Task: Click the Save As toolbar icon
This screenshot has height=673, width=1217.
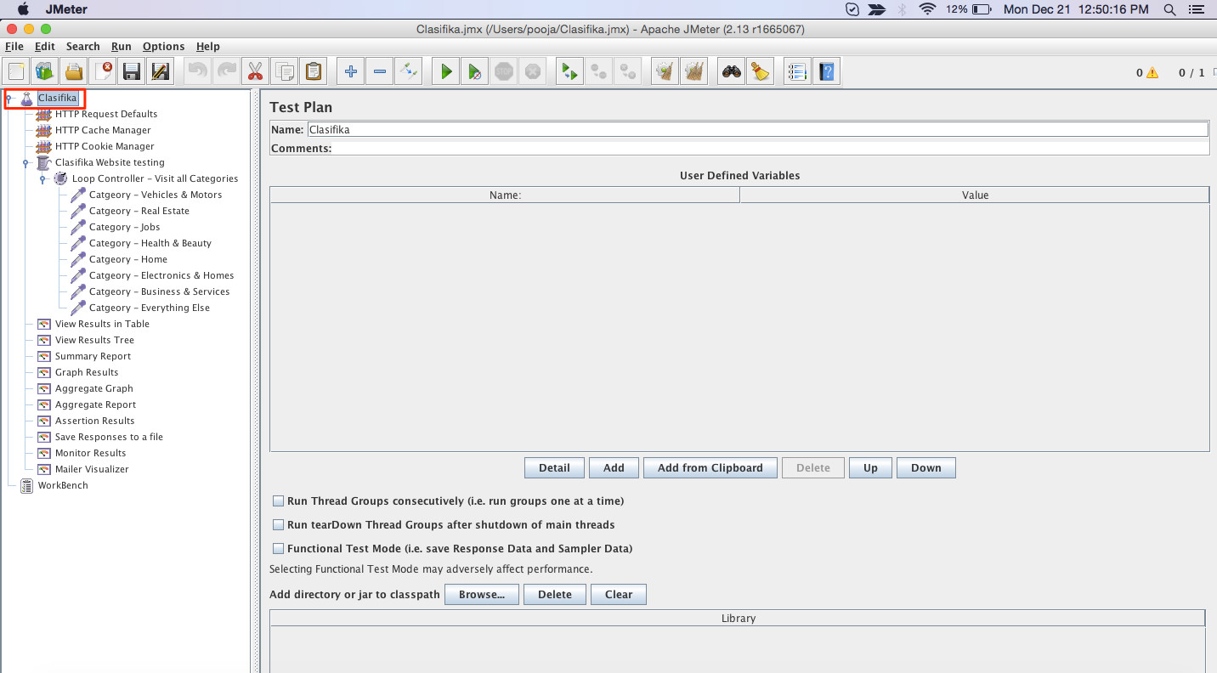Action: (160, 71)
